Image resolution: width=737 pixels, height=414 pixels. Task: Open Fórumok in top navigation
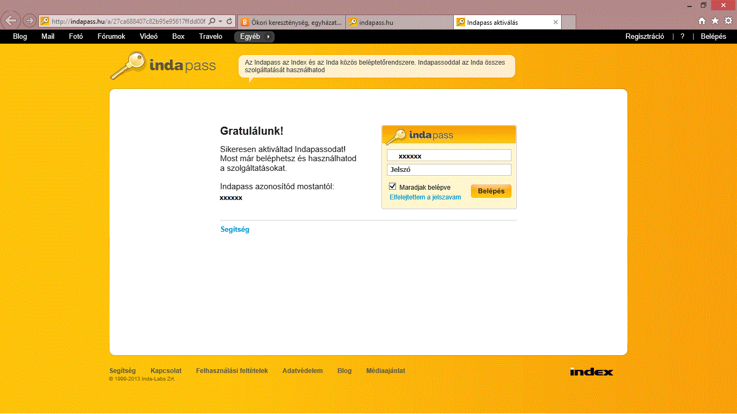pyautogui.click(x=111, y=37)
